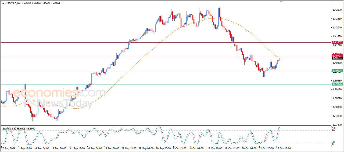Image resolution: width=344 pixels, height=152 pixels.
Task: Click the 27 Oct 12:00 time label
Action: coord(284,148)
